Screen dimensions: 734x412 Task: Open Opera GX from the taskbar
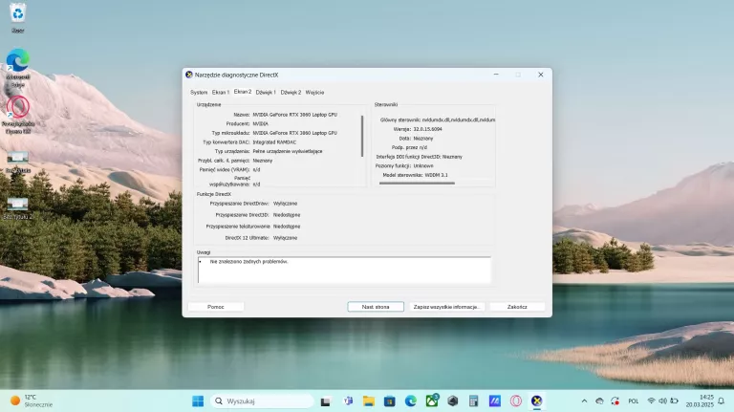[x=516, y=401]
